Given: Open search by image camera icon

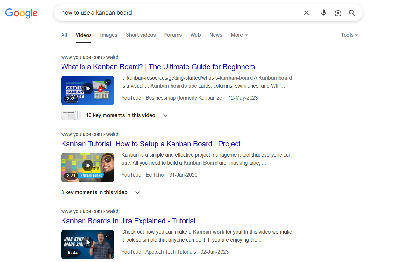Looking at the screenshot, I should pos(338,13).
